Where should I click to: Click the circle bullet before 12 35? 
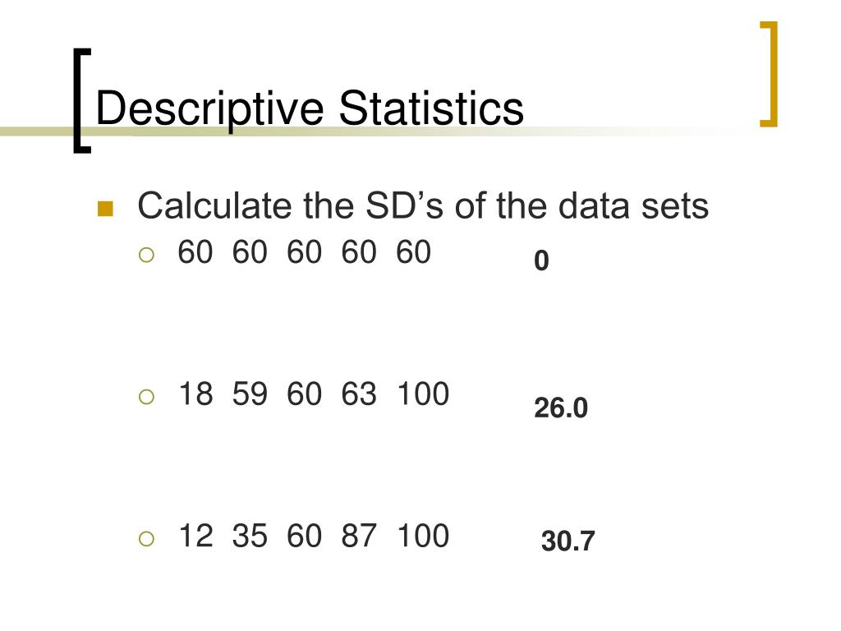point(146,538)
